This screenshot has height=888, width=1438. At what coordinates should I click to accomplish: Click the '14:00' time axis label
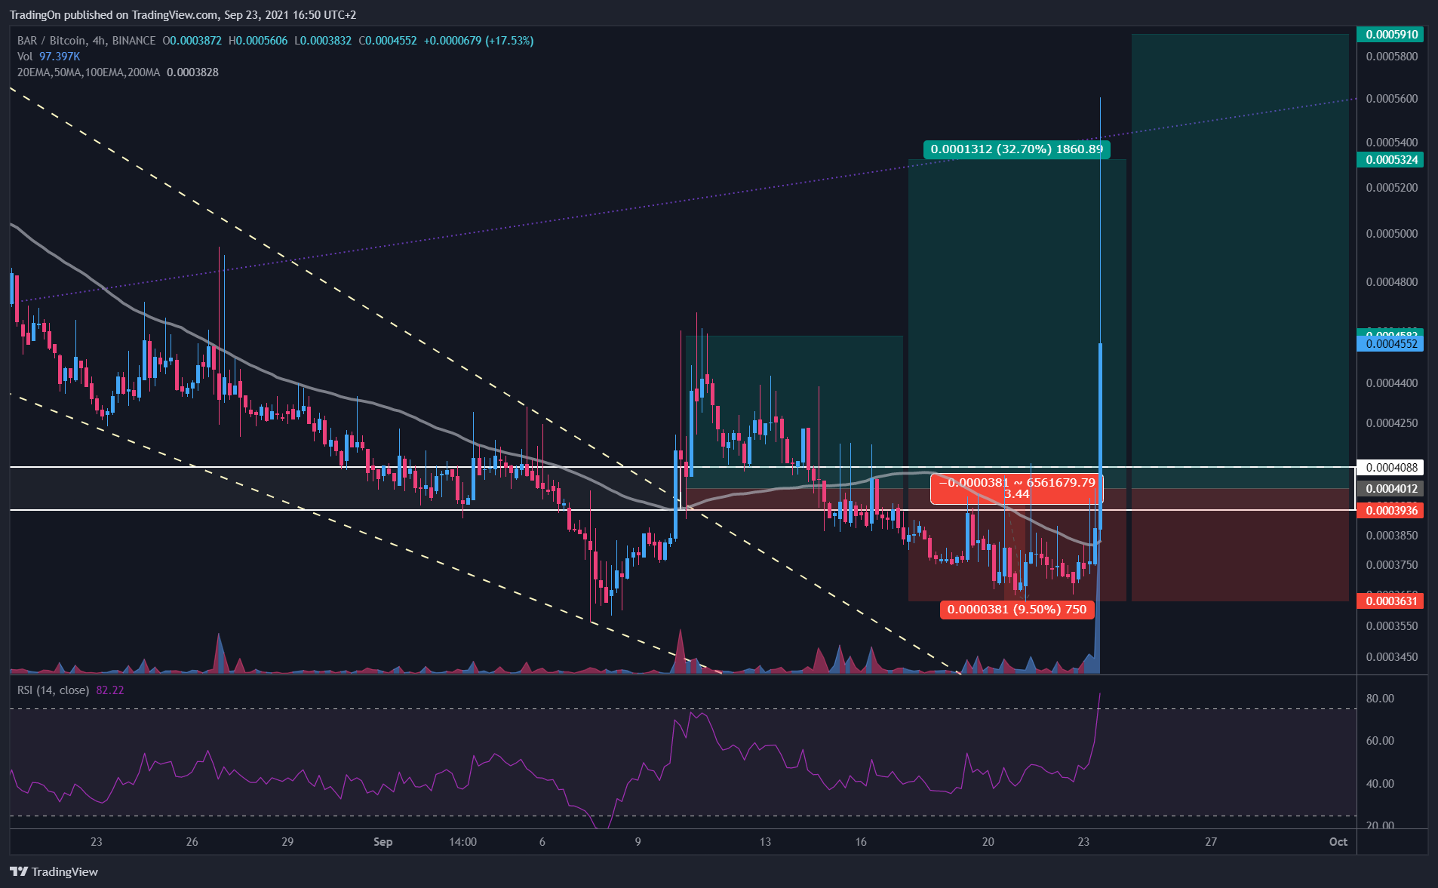[x=462, y=842]
